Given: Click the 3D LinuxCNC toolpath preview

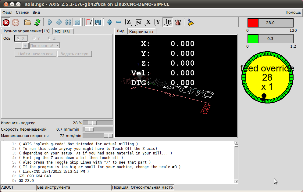Looking at the screenshot, I should 176,86.
